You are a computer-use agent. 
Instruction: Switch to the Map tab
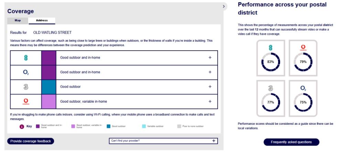[x=18, y=21]
